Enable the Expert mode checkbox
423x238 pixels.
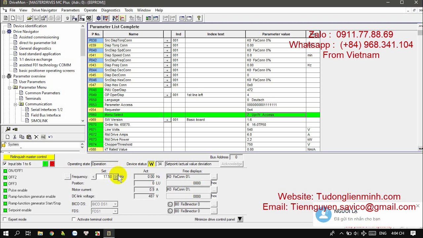5,219
